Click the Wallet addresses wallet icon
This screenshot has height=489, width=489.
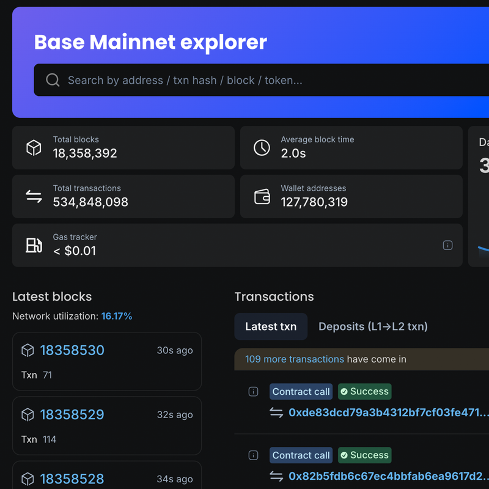click(262, 196)
